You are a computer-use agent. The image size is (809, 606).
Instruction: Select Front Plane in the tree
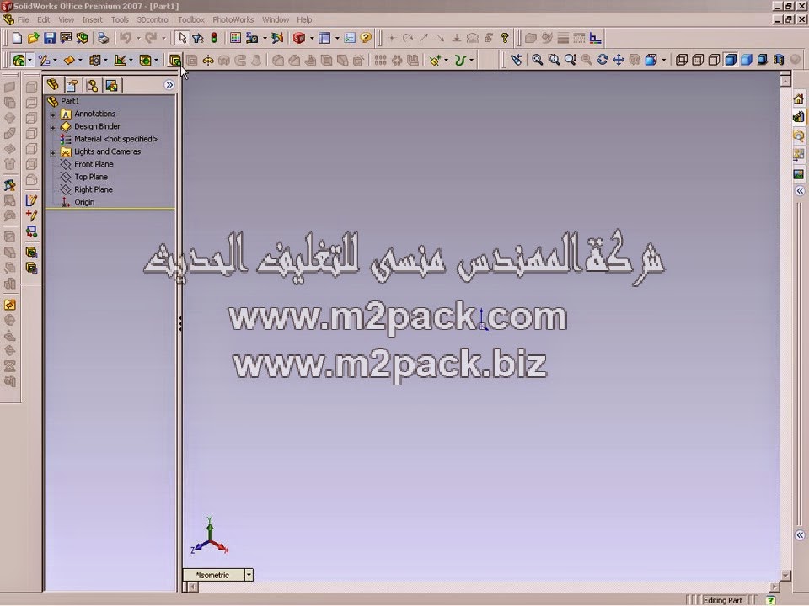94,164
